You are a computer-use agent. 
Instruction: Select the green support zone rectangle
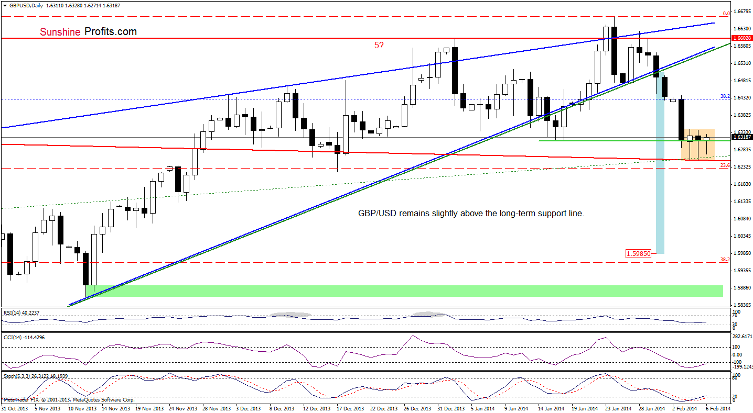(404, 291)
